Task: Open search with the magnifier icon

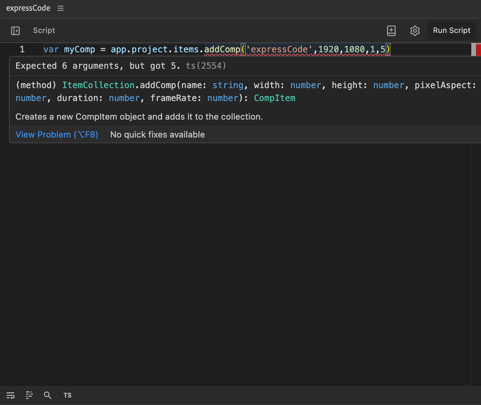Action: (x=48, y=395)
